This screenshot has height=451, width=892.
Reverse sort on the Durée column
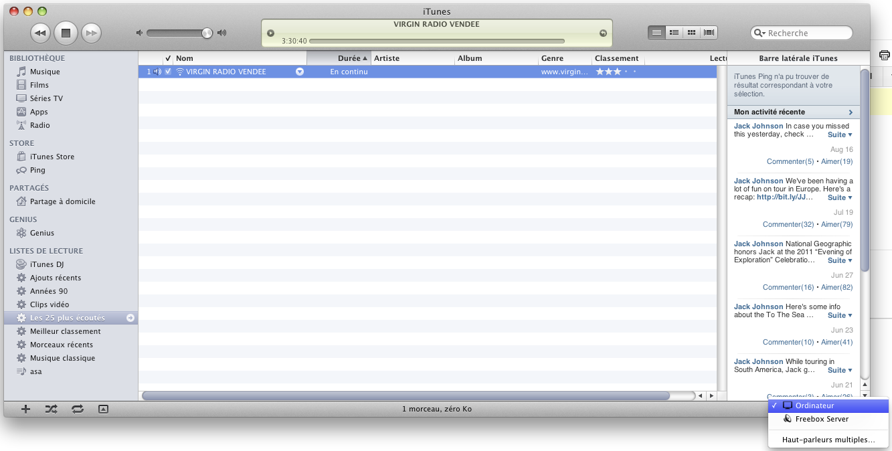(x=339, y=58)
